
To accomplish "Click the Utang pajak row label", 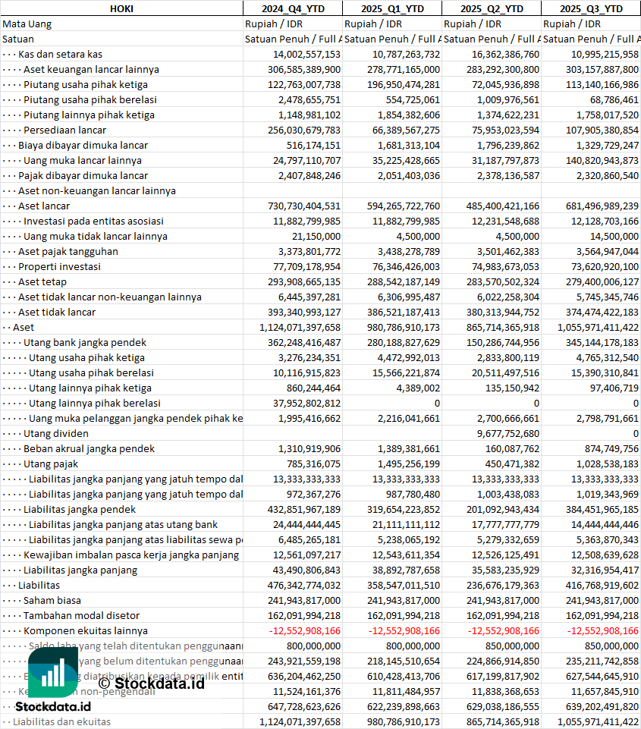I will click(x=51, y=464).
